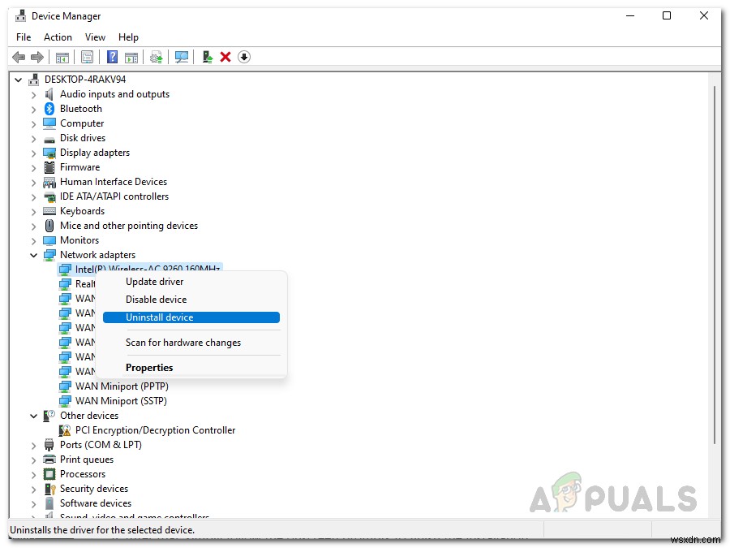Choose Update driver from the context menu

click(x=191, y=282)
